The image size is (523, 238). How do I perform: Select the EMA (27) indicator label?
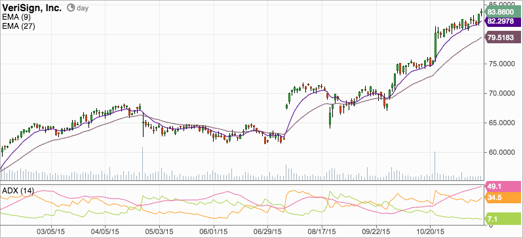(x=18, y=27)
